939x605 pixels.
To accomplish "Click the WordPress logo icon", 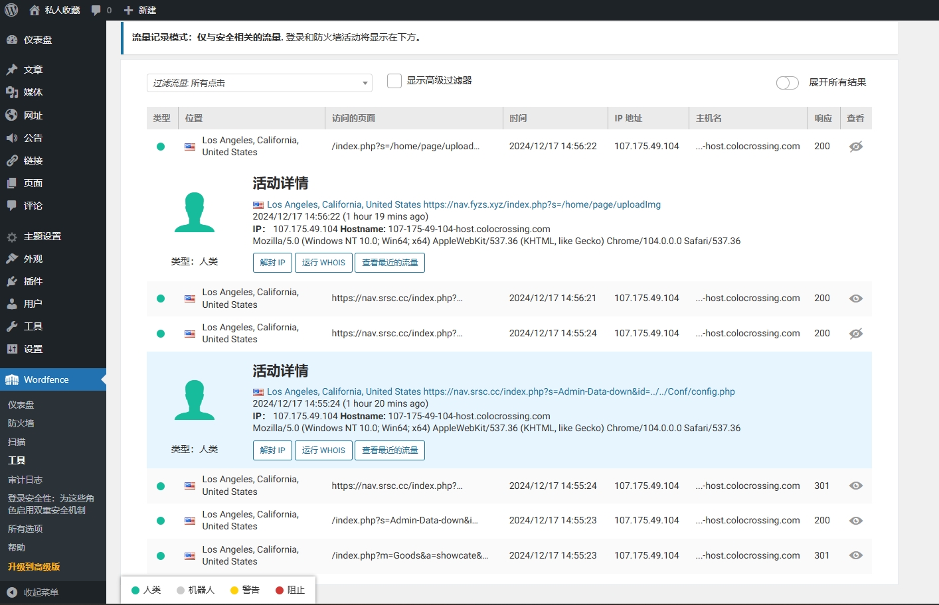I will click(11, 10).
